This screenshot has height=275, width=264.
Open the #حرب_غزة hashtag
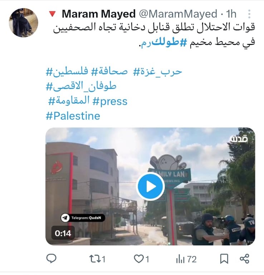coord(157,72)
